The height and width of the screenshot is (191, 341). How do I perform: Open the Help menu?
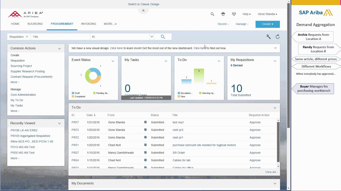coord(247,14)
